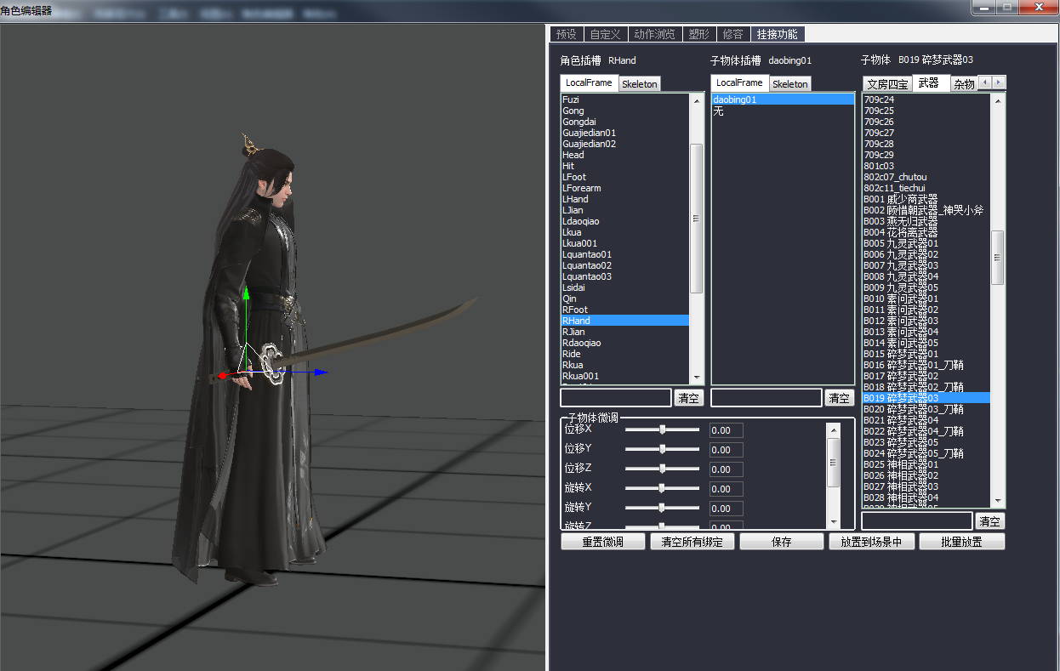Click the weapon list scroll-down arrow
The height and width of the screenshot is (671, 1060).
click(999, 502)
